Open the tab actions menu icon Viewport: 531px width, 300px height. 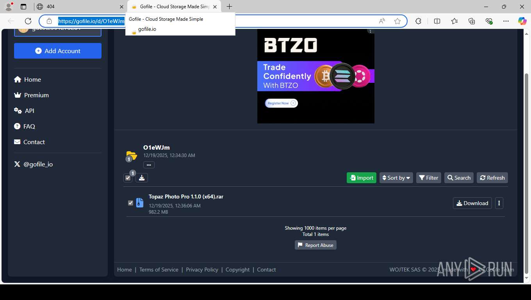(23, 7)
